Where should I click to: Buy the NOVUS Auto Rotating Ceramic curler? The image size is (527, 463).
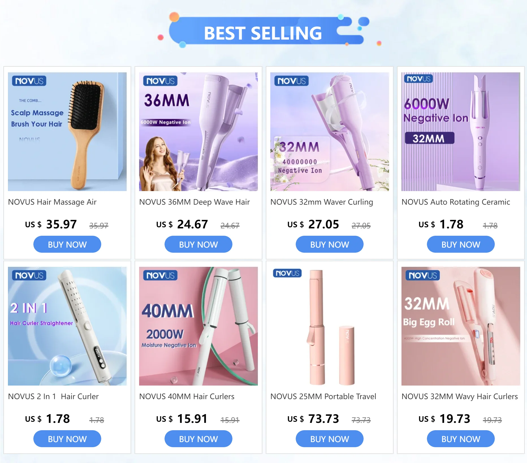click(461, 245)
